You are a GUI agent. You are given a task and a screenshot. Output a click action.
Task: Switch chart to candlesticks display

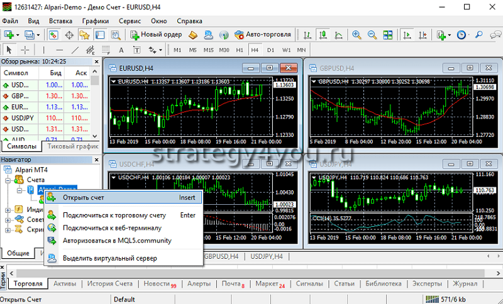[321, 35]
